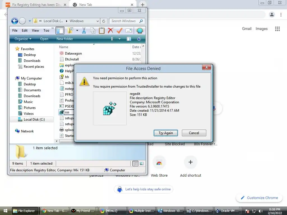Open Gmail link on New Tab page
The image size is (287, 215).
pyautogui.click(x=247, y=29)
